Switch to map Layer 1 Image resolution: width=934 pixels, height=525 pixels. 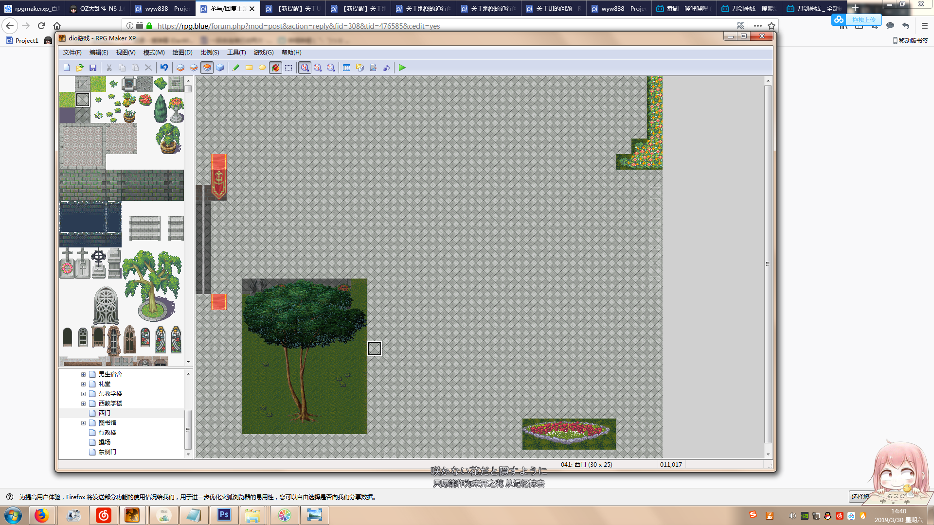click(180, 68)
